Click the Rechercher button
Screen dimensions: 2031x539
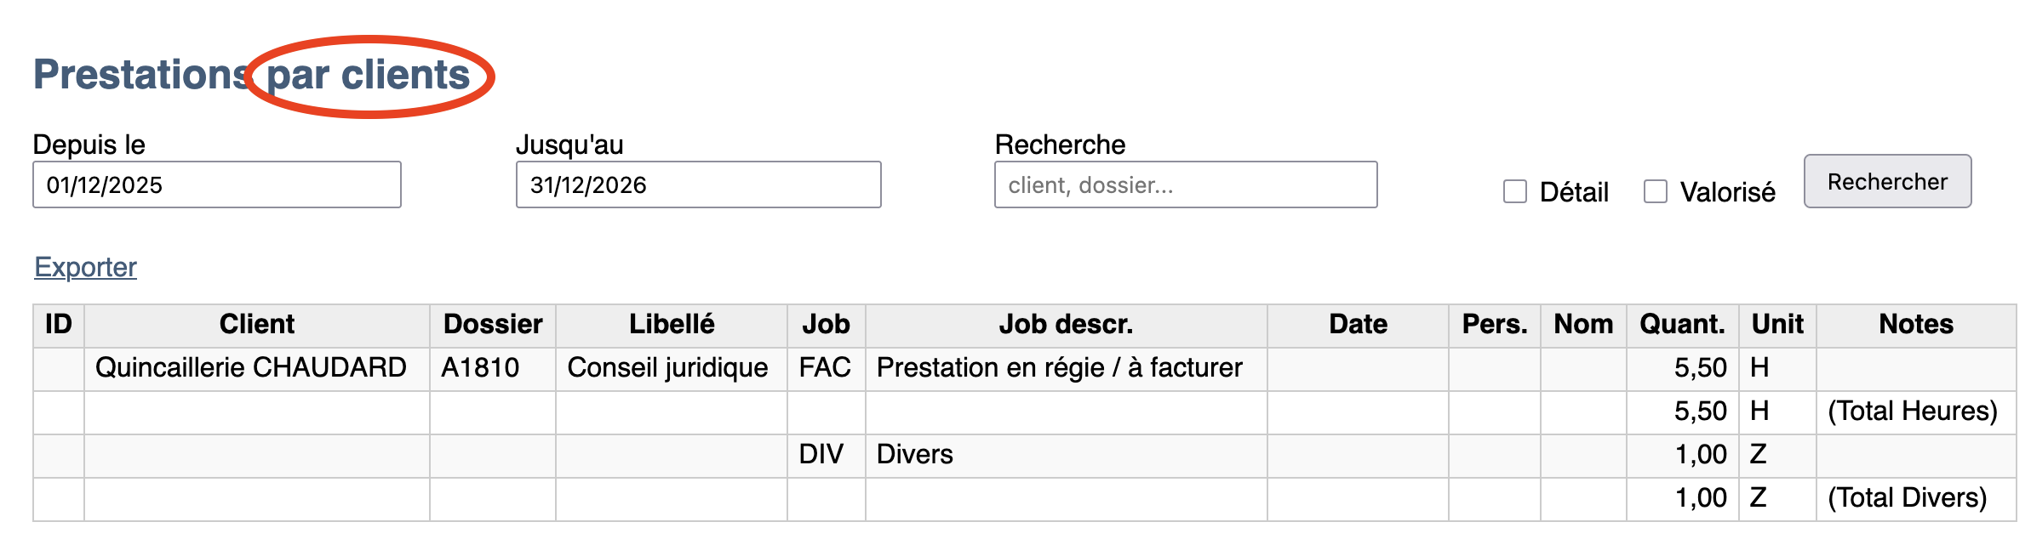point(1886,181)
